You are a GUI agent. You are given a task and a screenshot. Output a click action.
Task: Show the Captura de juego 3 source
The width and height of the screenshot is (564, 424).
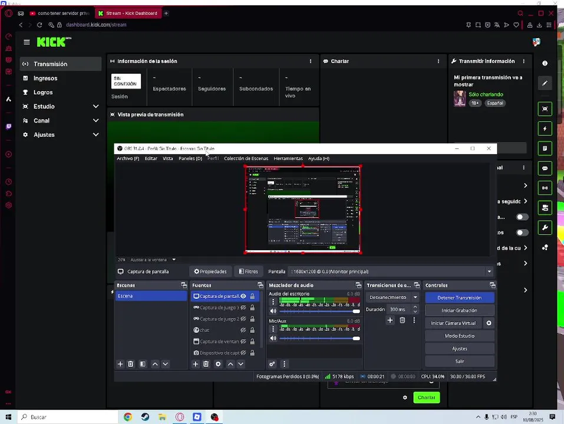[243, 307]
